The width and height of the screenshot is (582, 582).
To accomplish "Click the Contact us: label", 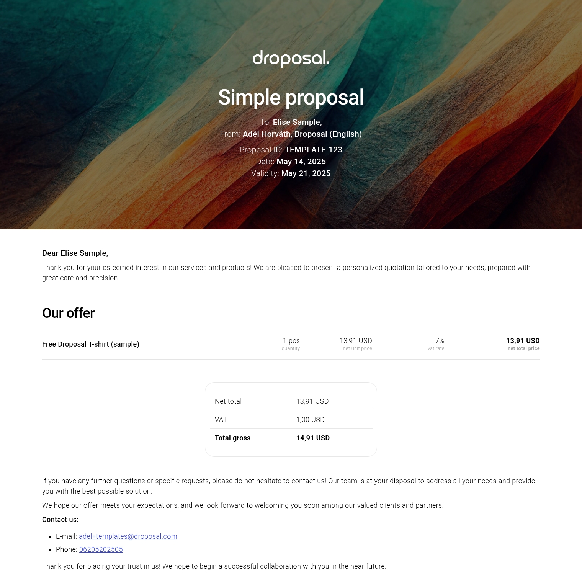I will [60, 520].
